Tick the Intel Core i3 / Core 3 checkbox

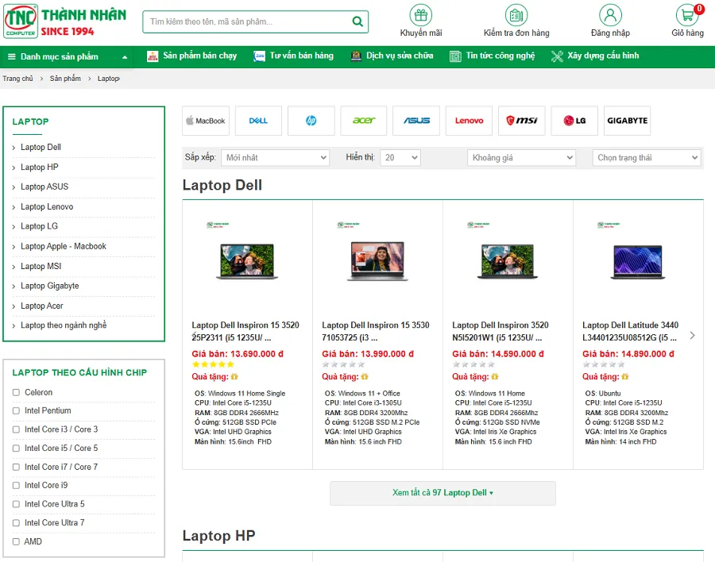coord(16,429)
